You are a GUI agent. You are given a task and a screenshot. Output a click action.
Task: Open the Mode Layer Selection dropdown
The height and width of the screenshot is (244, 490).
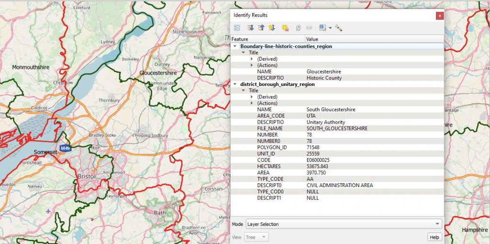(343, 224)
